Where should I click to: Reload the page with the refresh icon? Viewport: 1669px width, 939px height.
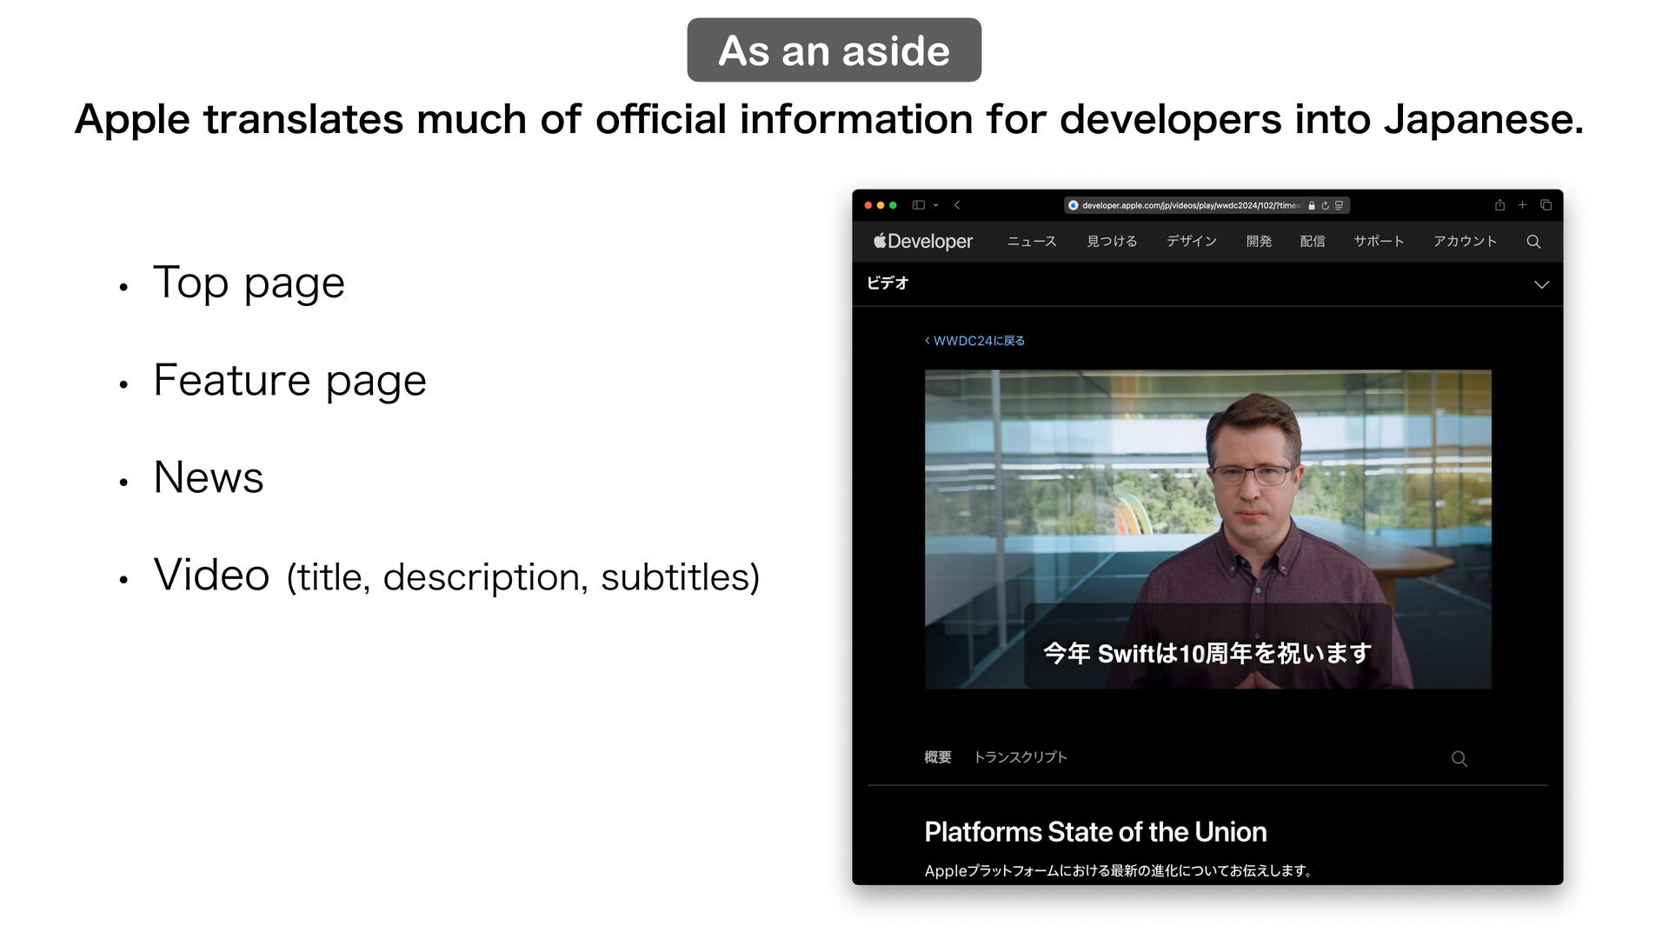click(x=1325, y=205)
